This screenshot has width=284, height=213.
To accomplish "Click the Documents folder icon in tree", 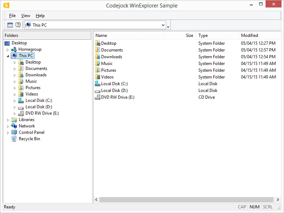I will (21, 69).
